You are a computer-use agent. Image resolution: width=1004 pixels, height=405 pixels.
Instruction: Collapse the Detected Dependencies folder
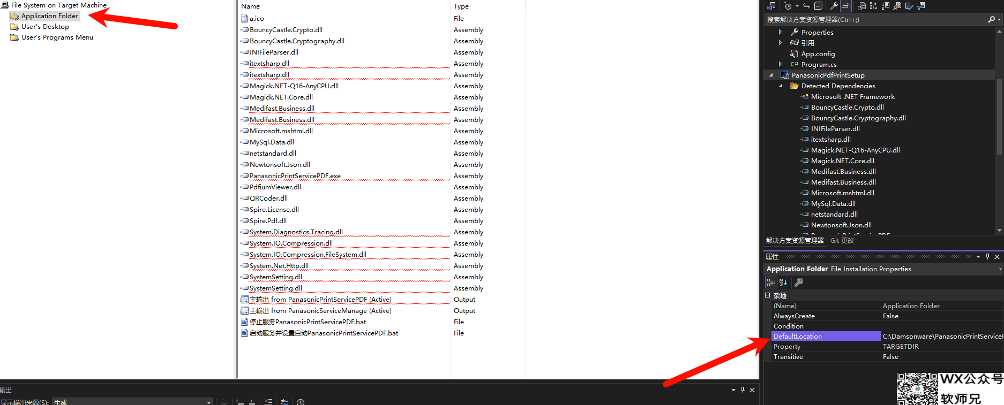coord(781,86)
